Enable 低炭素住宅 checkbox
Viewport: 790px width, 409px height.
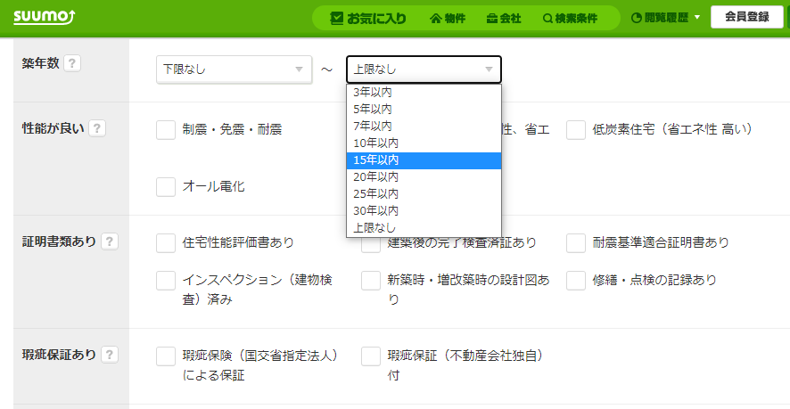576,130
